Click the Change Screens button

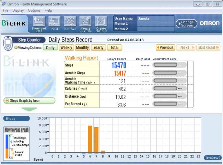(x=186, y=24)
